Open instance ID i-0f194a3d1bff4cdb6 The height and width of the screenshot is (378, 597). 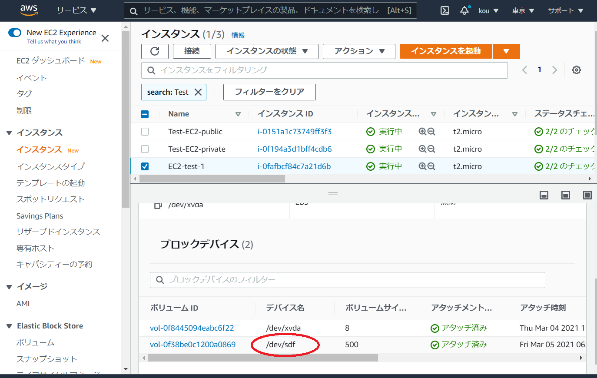pyautogui.click(x=295, y=149)
